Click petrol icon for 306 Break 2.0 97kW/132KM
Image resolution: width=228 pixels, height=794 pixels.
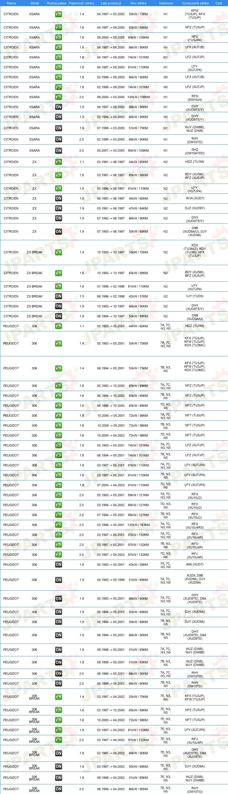pos(59,740)
